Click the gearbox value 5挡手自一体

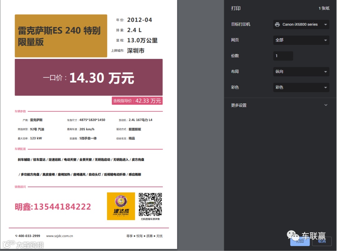click(x=88, y=138)
